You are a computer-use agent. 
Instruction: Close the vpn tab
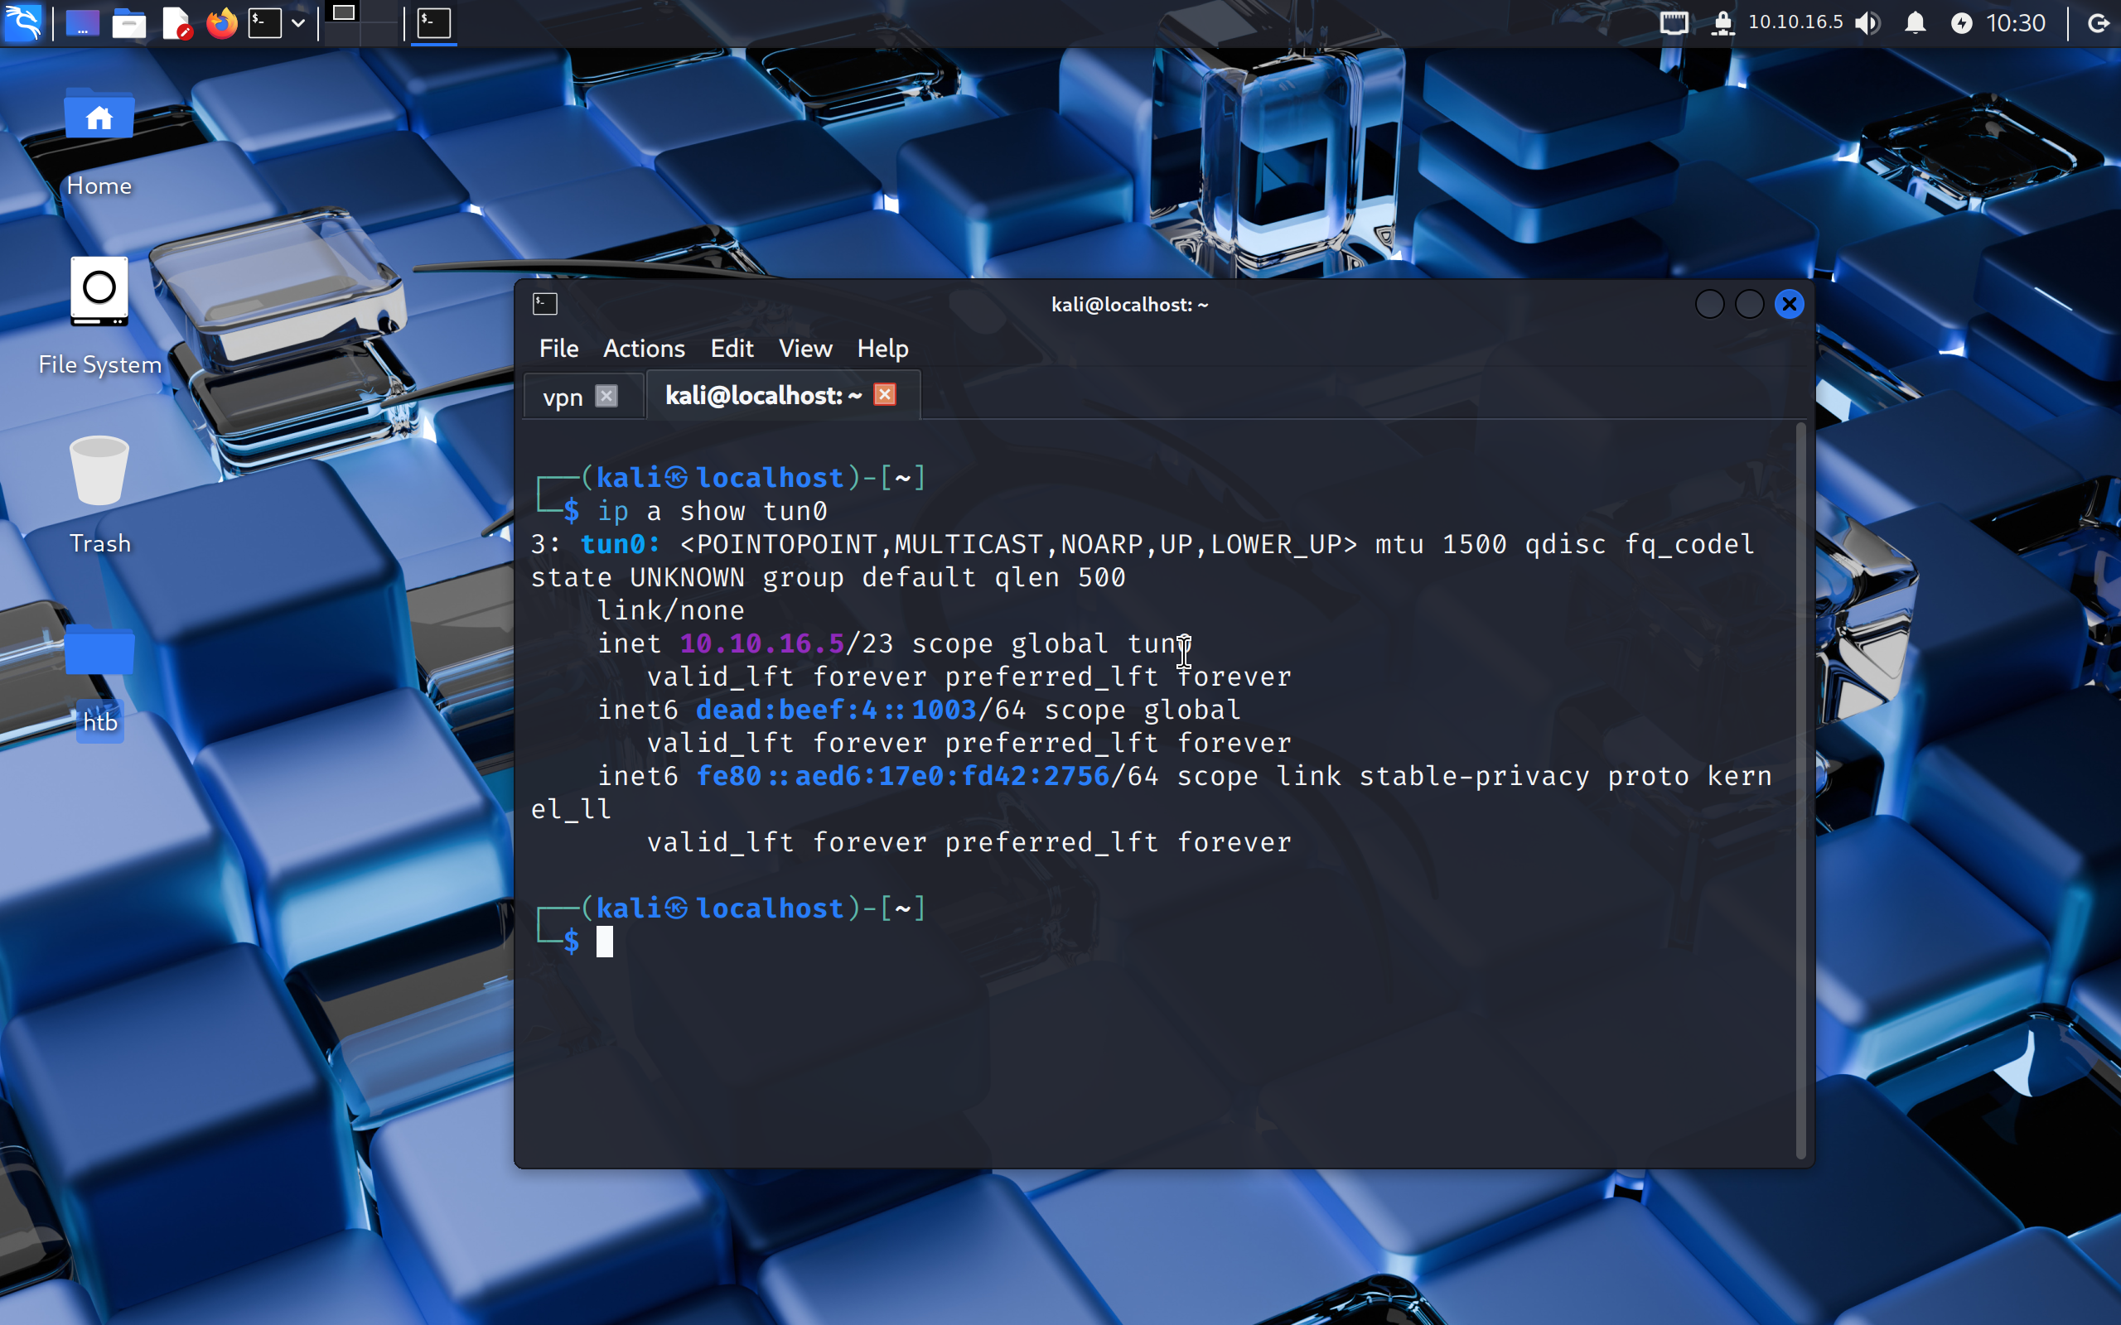(606, 396)
